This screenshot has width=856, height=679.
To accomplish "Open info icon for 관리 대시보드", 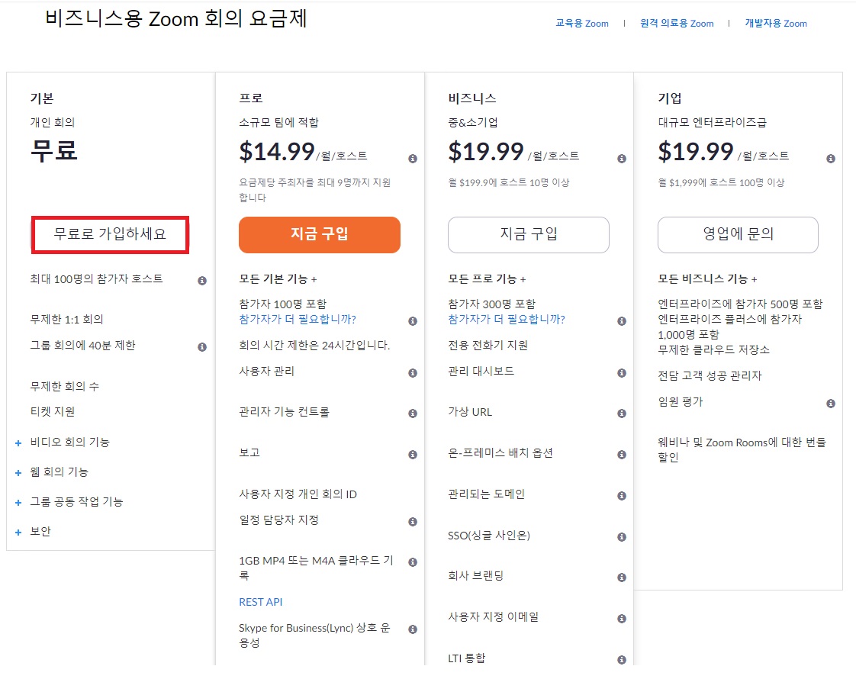I will 622,373.
